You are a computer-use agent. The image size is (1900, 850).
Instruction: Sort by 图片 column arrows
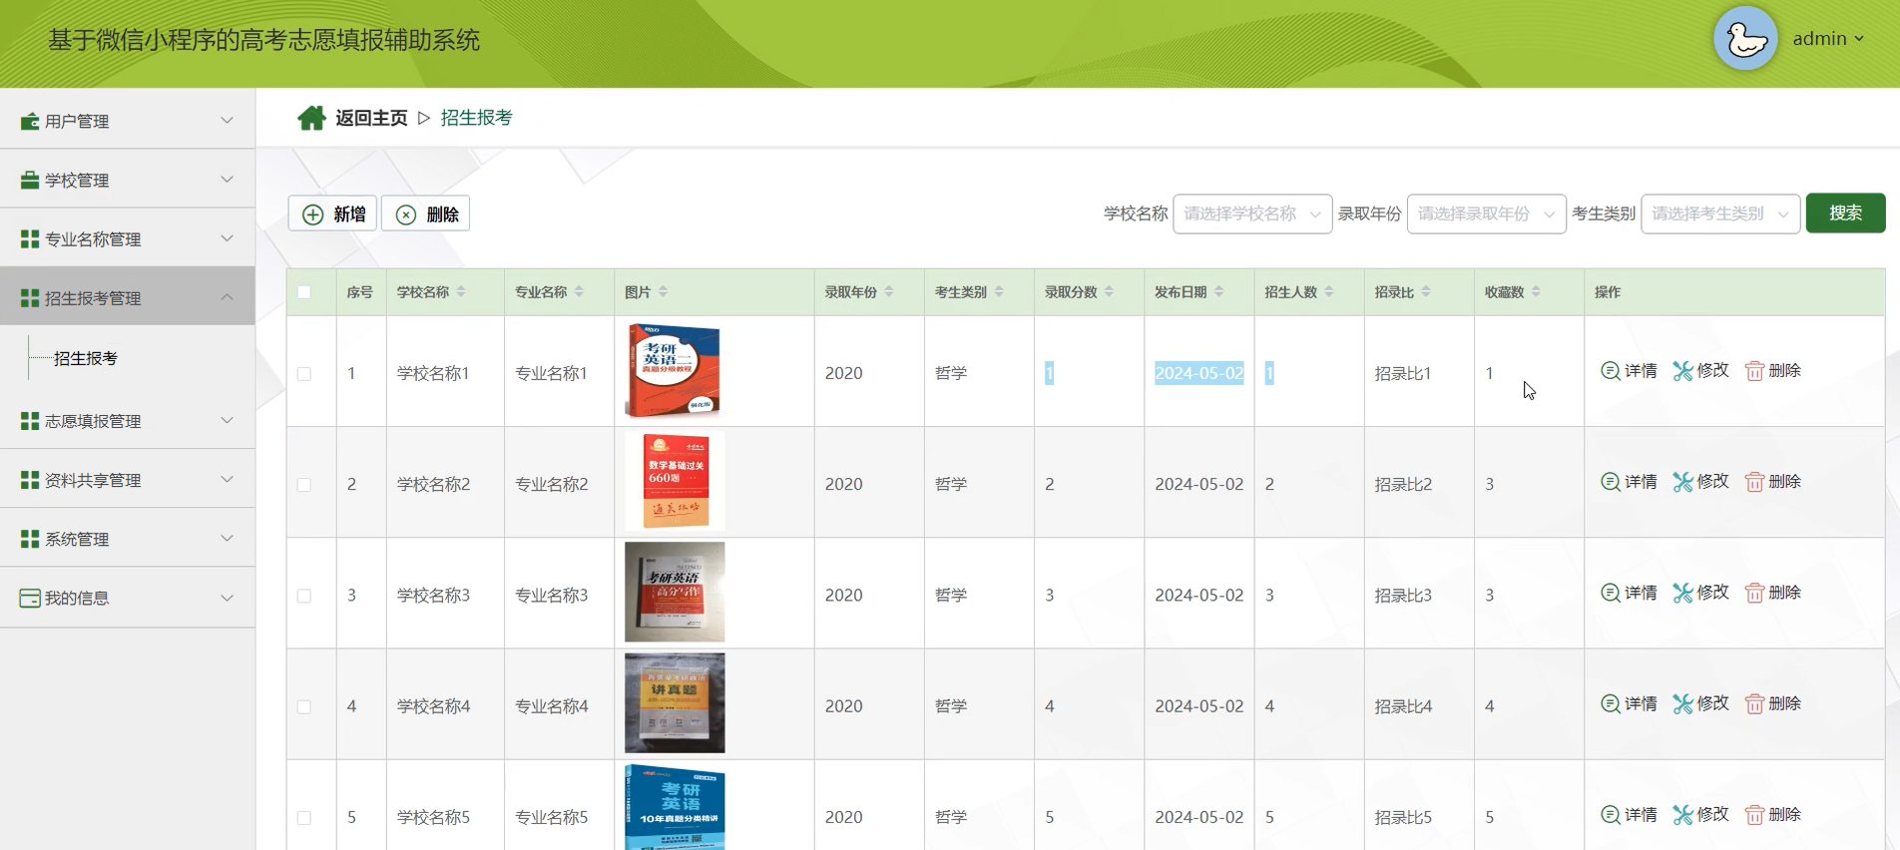[x=663, y=291]
